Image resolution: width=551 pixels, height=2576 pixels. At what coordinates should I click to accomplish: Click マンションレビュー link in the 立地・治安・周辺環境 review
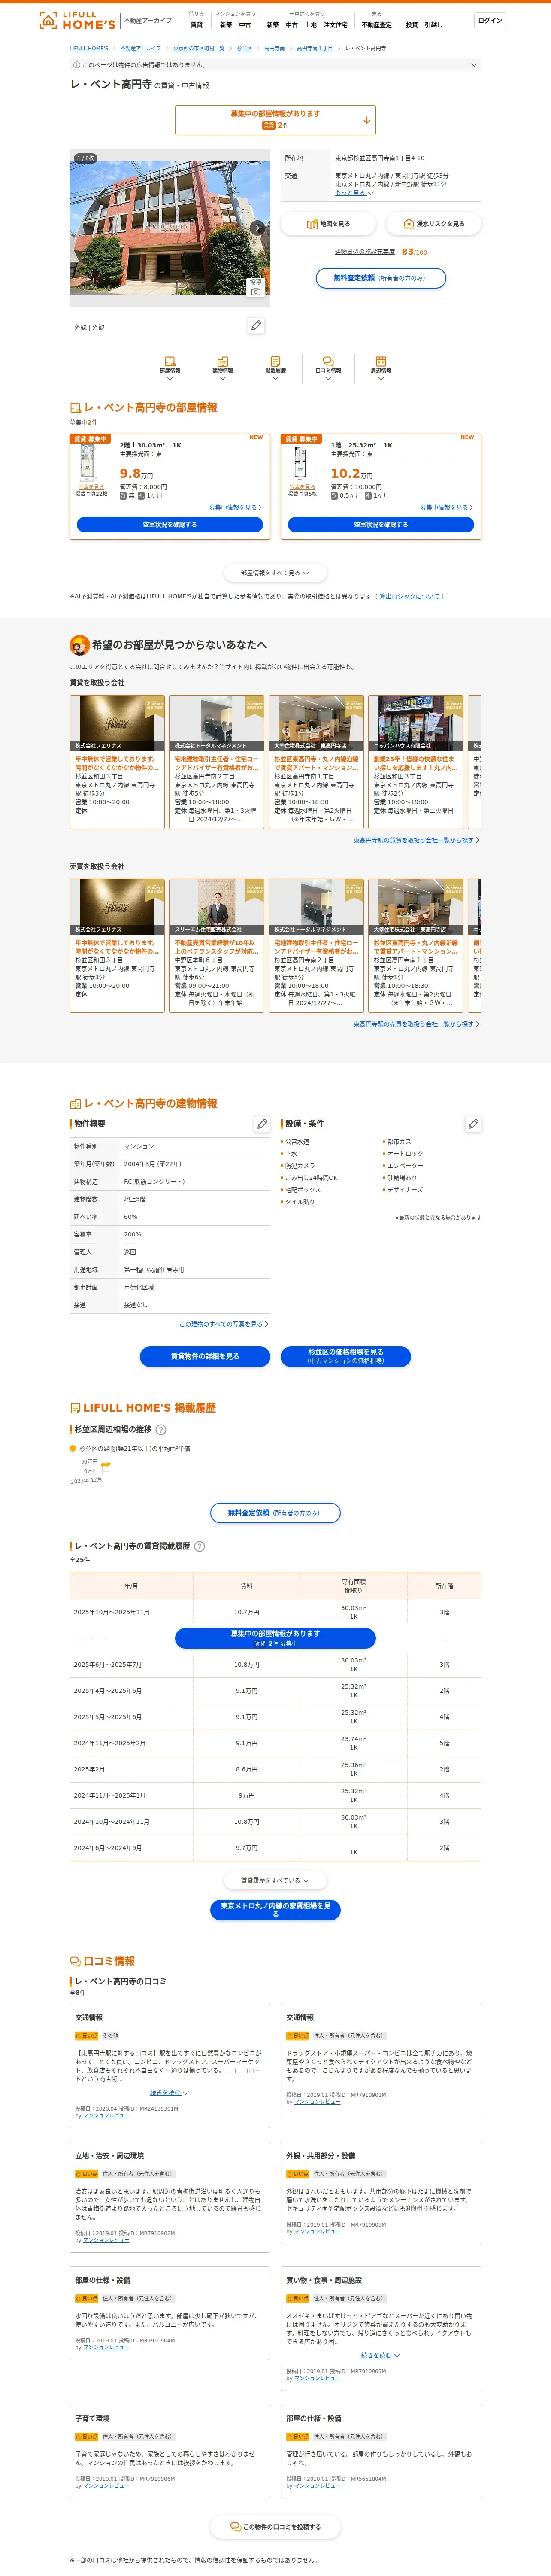[106, 2240]
